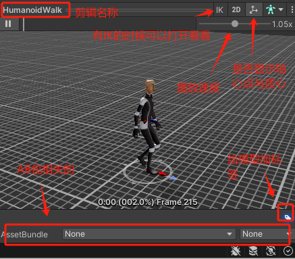Toggle pivot and mass center display
The width and height of the screenshot is (295, 259).
pos(254,10)
